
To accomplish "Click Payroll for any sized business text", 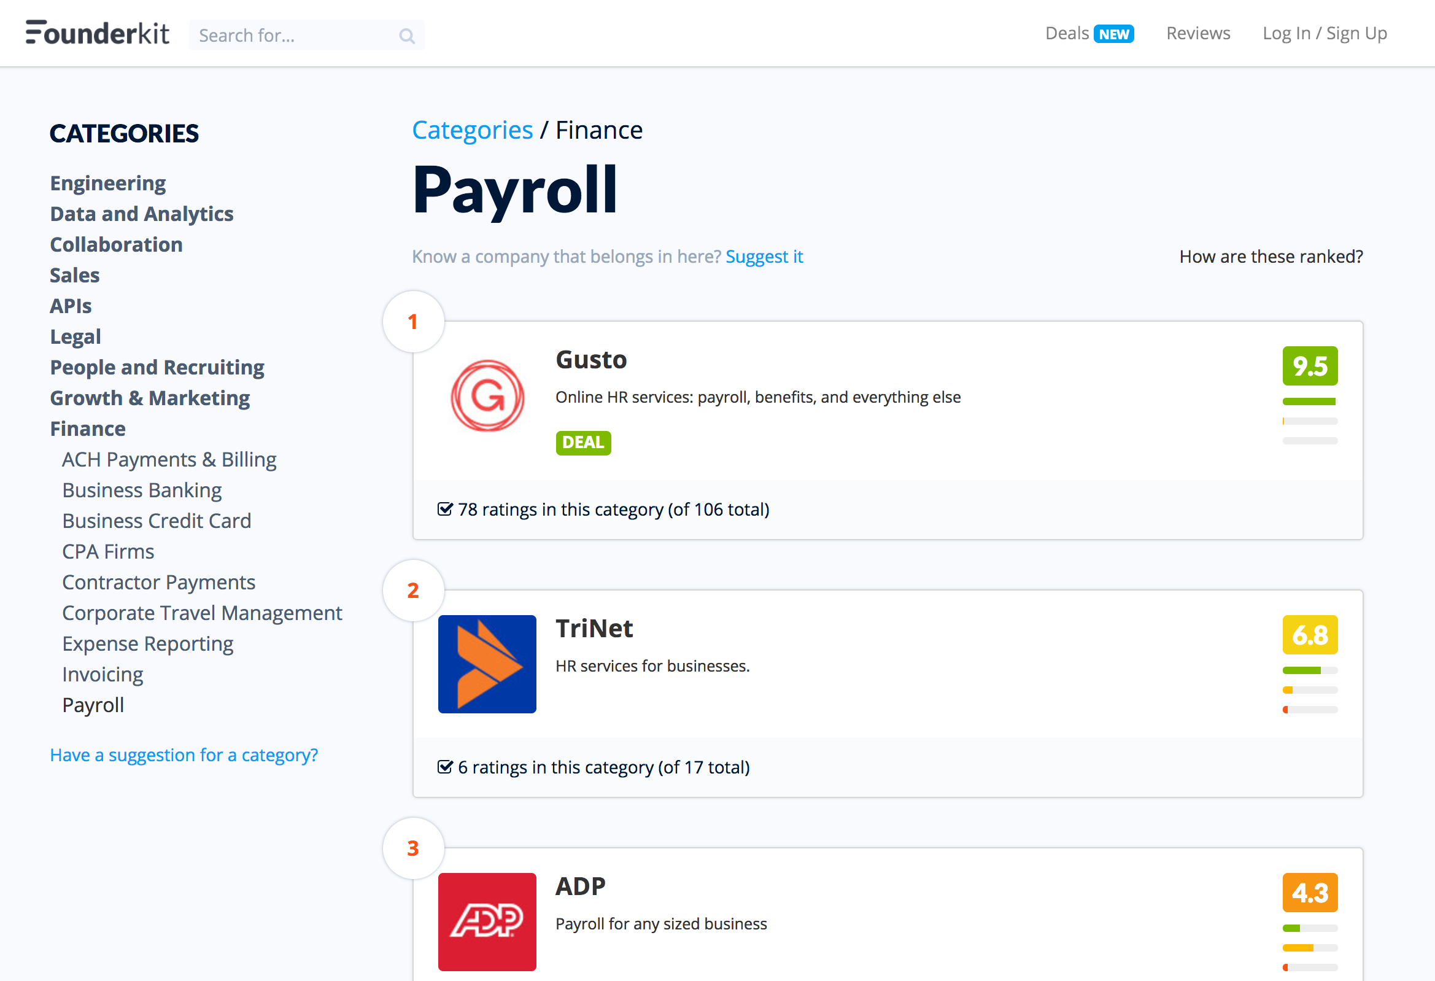I will pyautogui.click(x=660, y=923).
